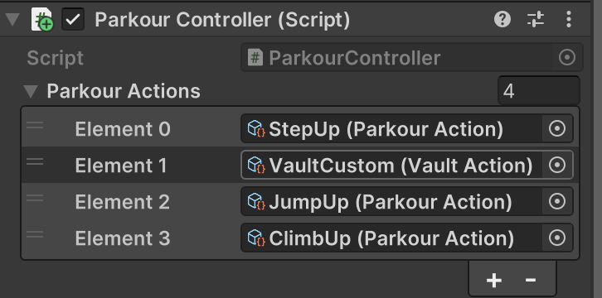Disable the Parkour Controller component checkbox

point(73,20)
